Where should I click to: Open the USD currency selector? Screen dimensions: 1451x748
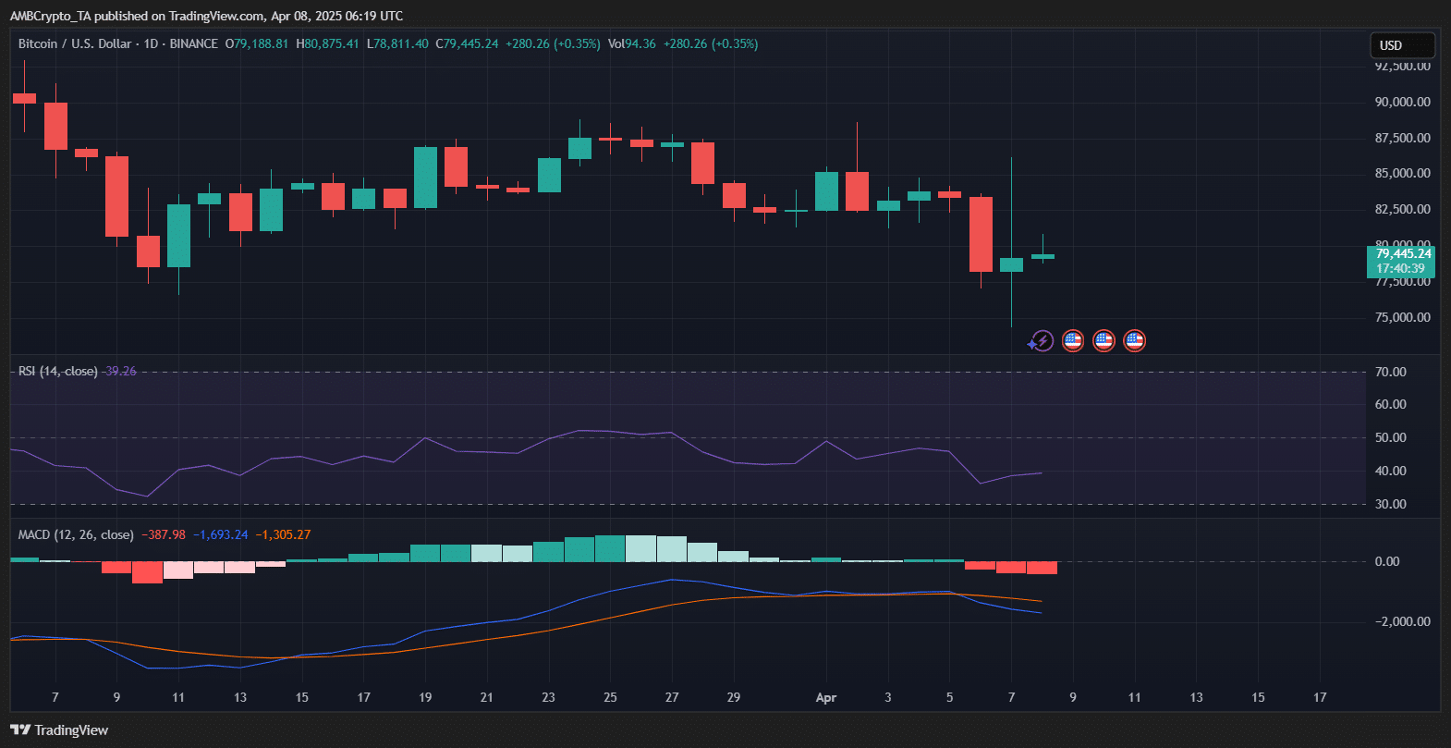[x=1401, y=45]
